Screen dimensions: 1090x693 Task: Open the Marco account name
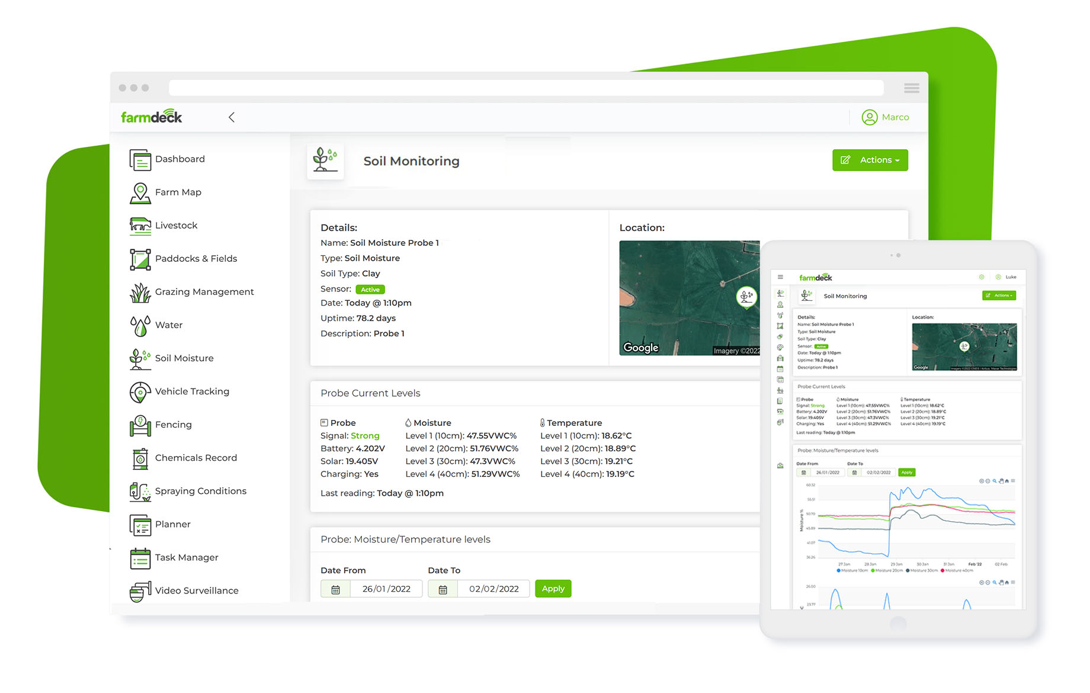point(895,117)
